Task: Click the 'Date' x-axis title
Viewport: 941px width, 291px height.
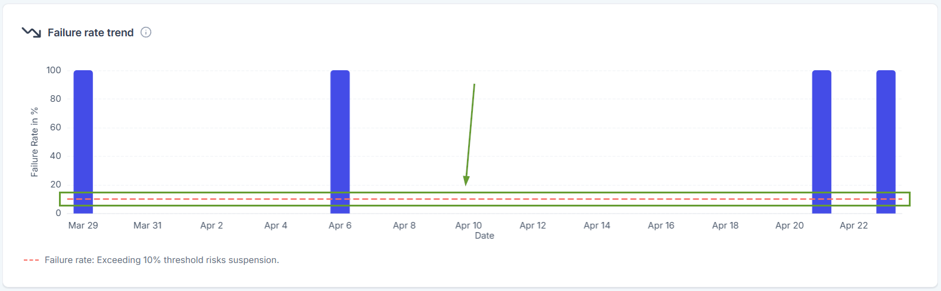Action: [484, 236]
